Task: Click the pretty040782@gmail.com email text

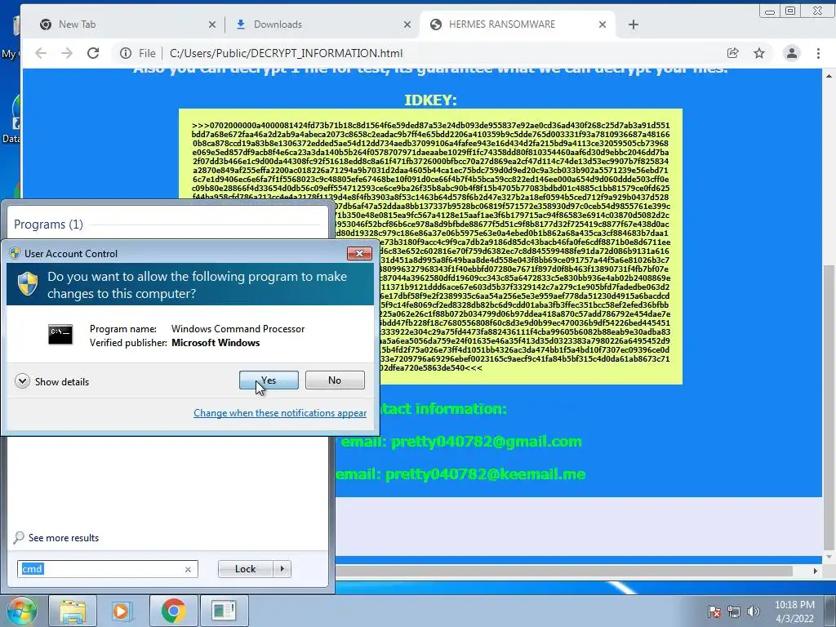Action: (x=487, y=442)
